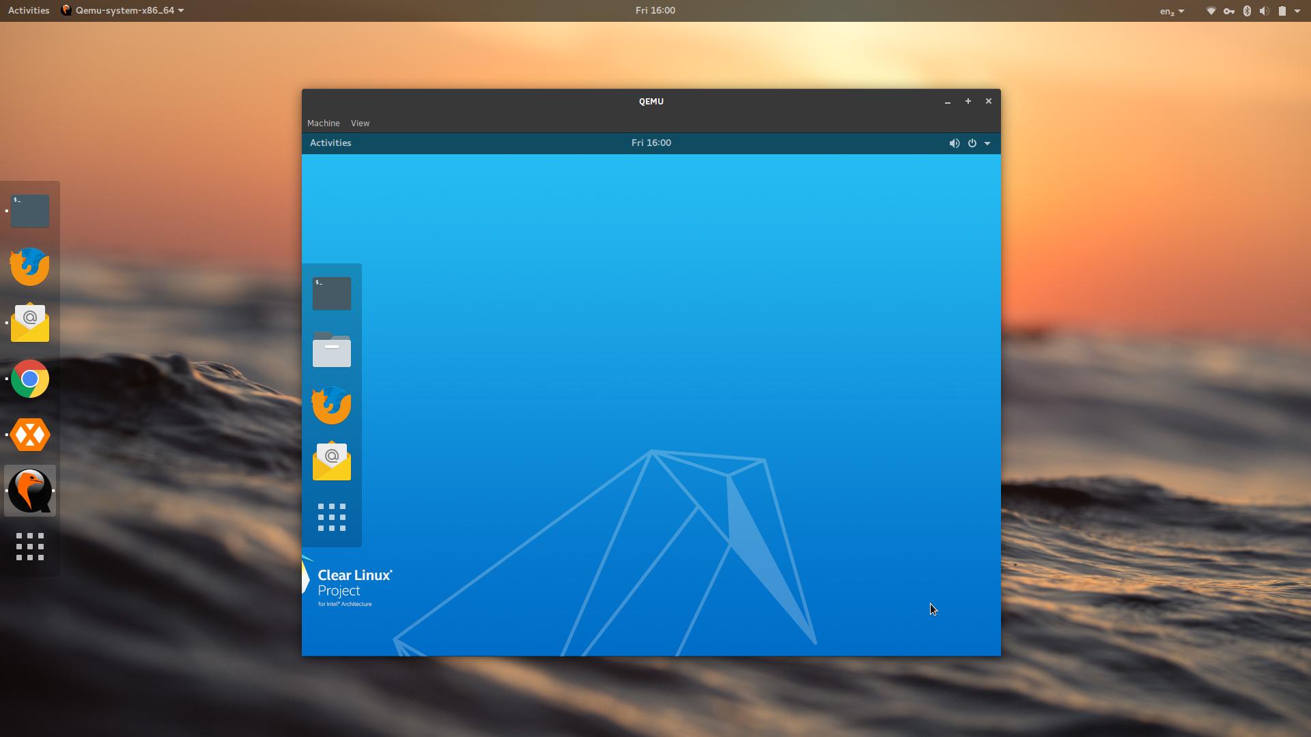The image size is (1311, 737).
Task: Open Files manager in the Clear Linux guest dock
Action: coord(332,349)
